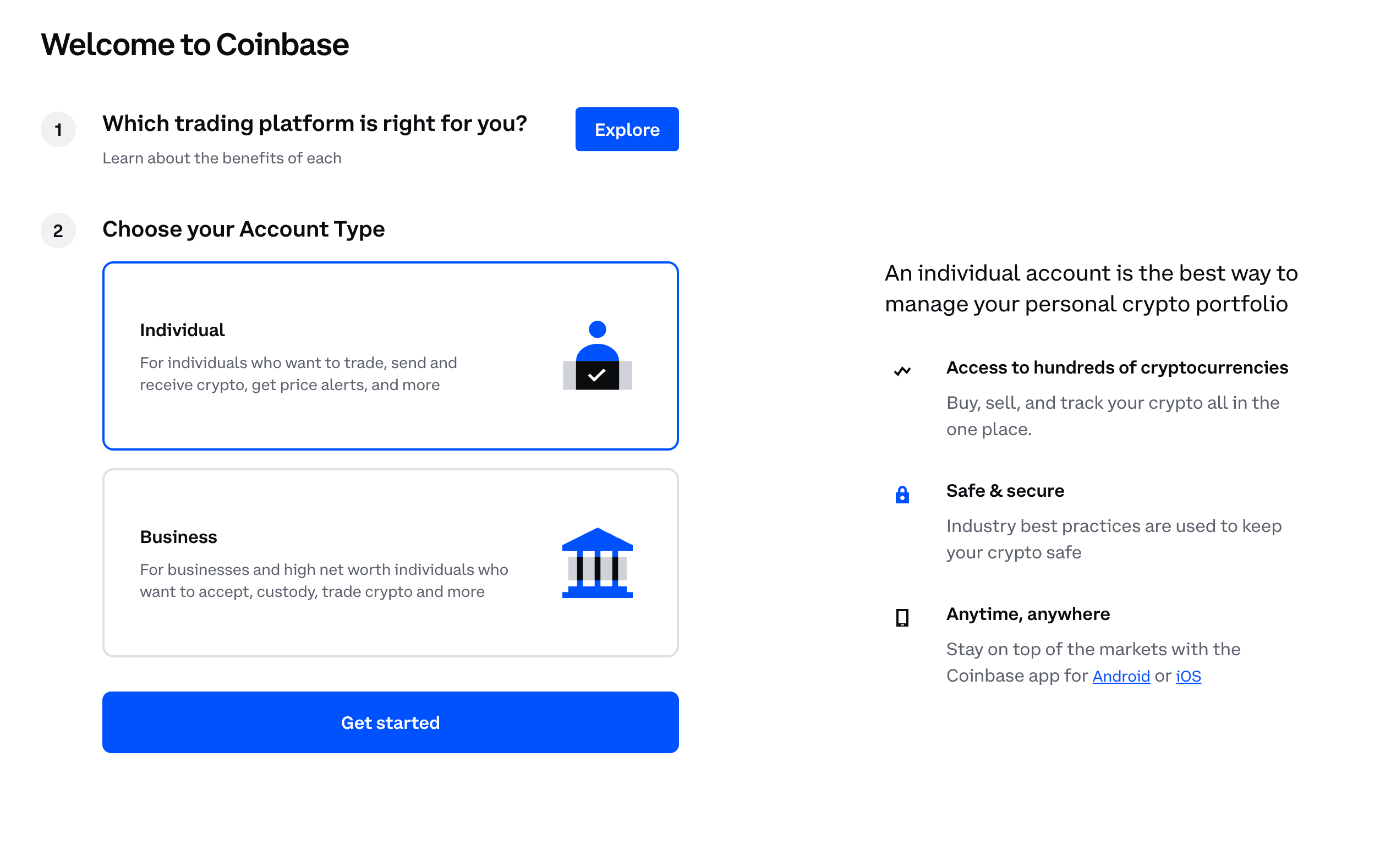Click the Business bank building icon
1380x845 pixels.
597,562
